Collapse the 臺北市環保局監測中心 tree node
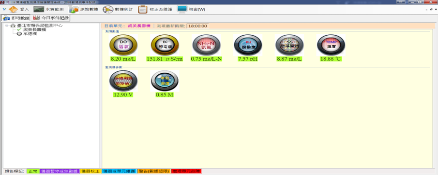The width and height of the screenshot is (438, 175). (7, 26)
